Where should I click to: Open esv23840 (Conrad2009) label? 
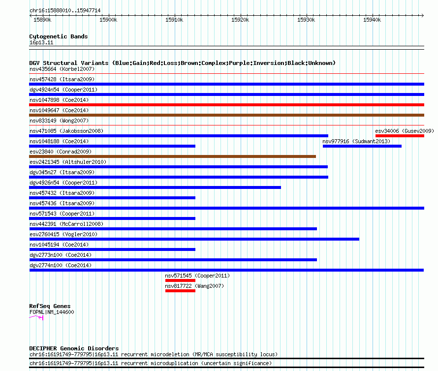pos(61,152)
